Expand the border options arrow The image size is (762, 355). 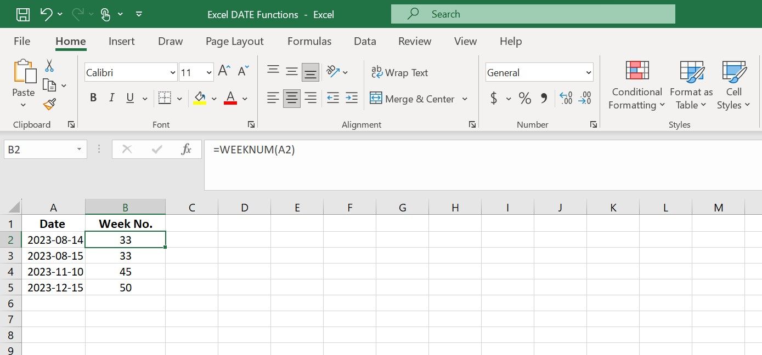(x=179, y=98)
